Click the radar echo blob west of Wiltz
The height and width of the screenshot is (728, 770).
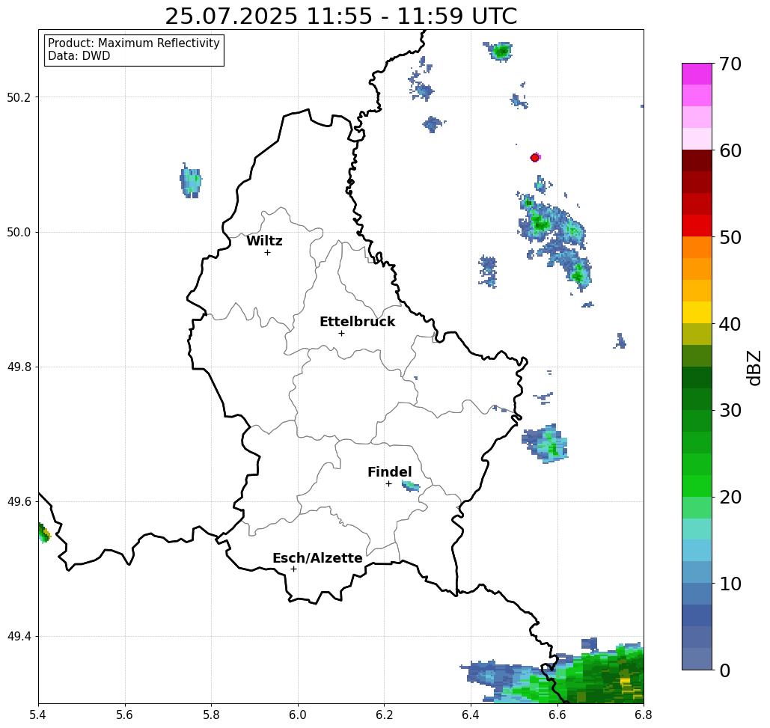coord(191,181)
